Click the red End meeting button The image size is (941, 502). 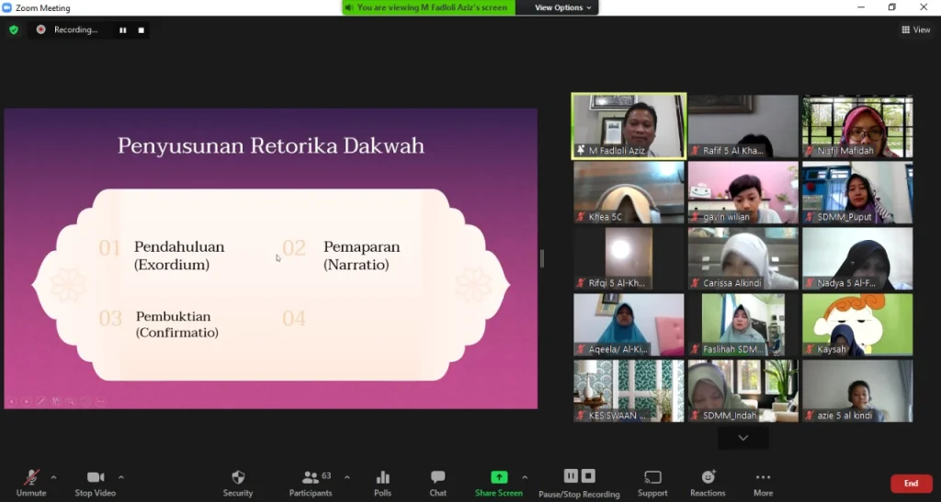(911, 484)
